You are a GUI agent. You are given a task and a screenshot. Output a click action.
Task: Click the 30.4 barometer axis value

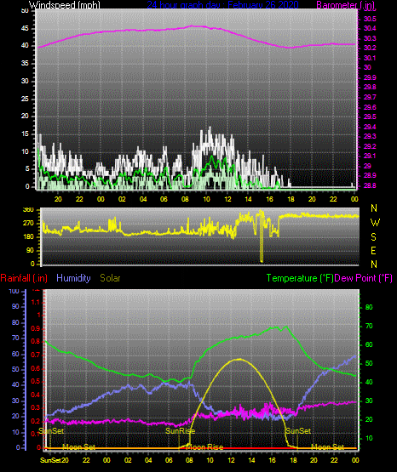click(x=370, y=28)
